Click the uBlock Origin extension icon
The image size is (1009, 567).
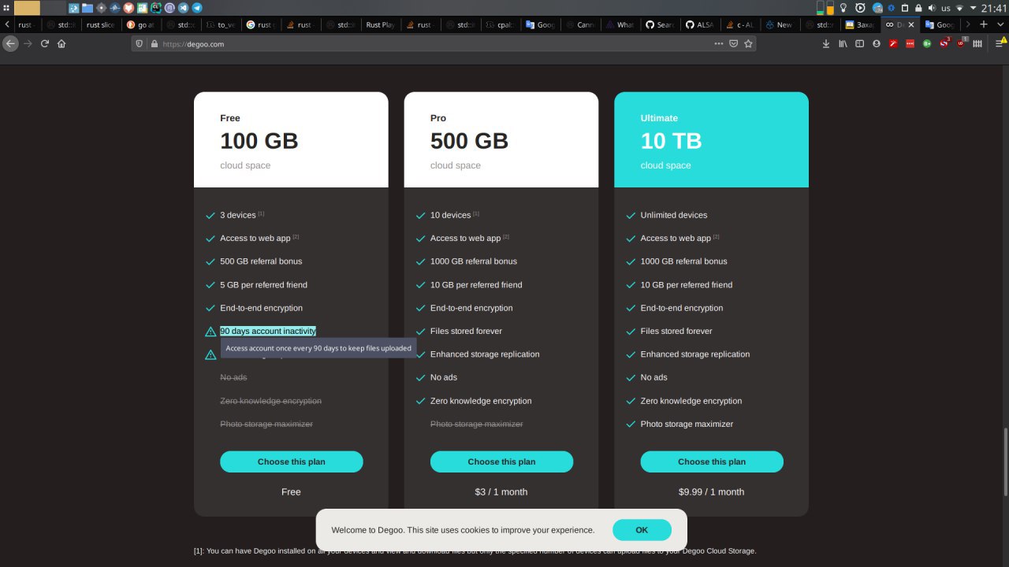(961, 44)
